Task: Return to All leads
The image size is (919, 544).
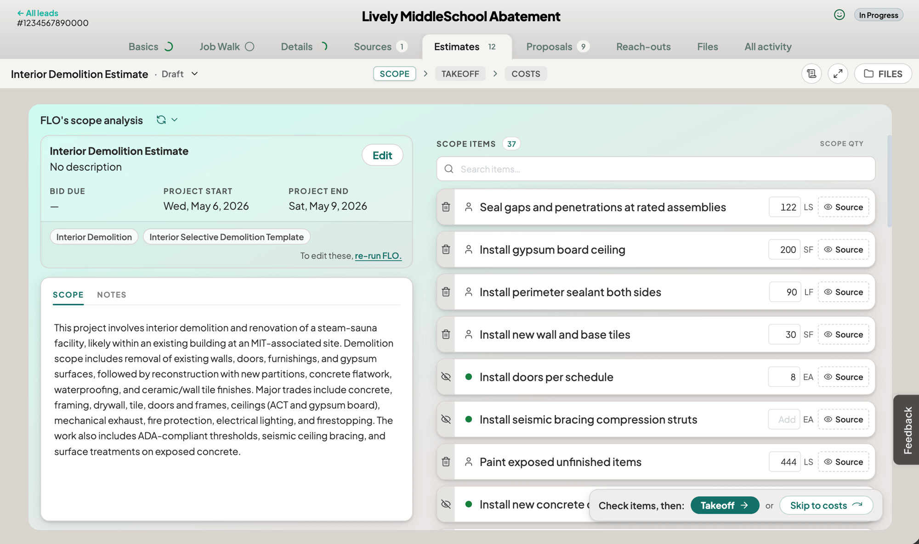Action: coord(38,13)
